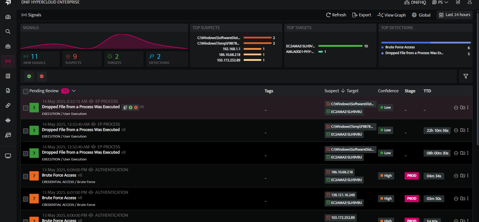Select the Detections summary tile
The height and width of the screenshot is (222, 479).
click(167, 59)
